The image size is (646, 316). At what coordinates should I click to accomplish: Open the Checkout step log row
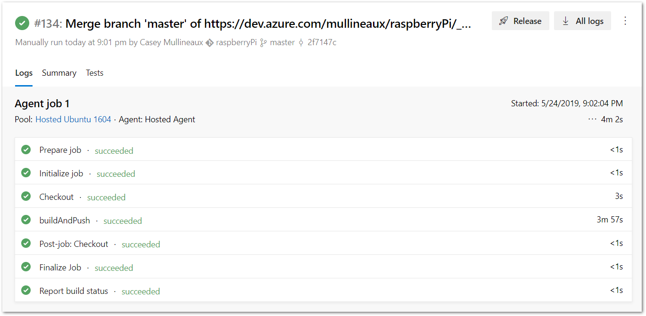(57, 197)
